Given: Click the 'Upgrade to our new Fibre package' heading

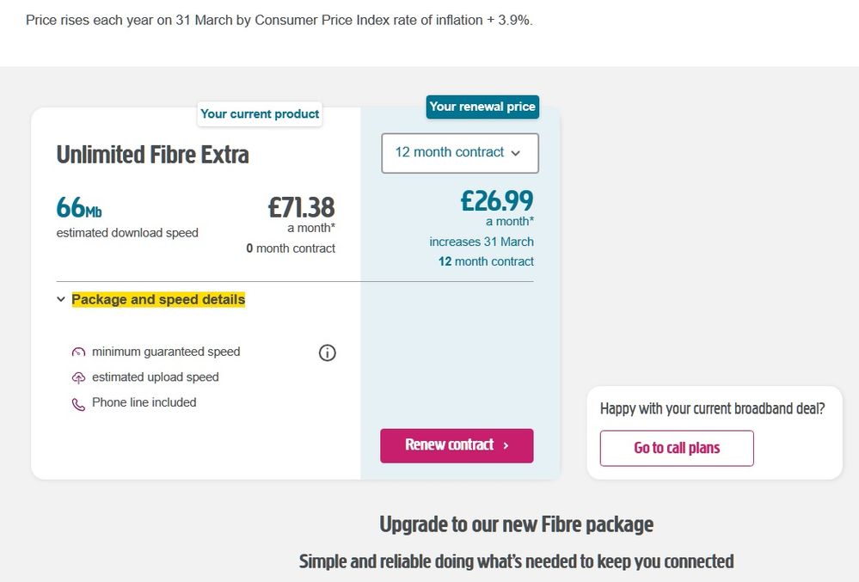Looking at the screenshot, I should tap(517, 524).
